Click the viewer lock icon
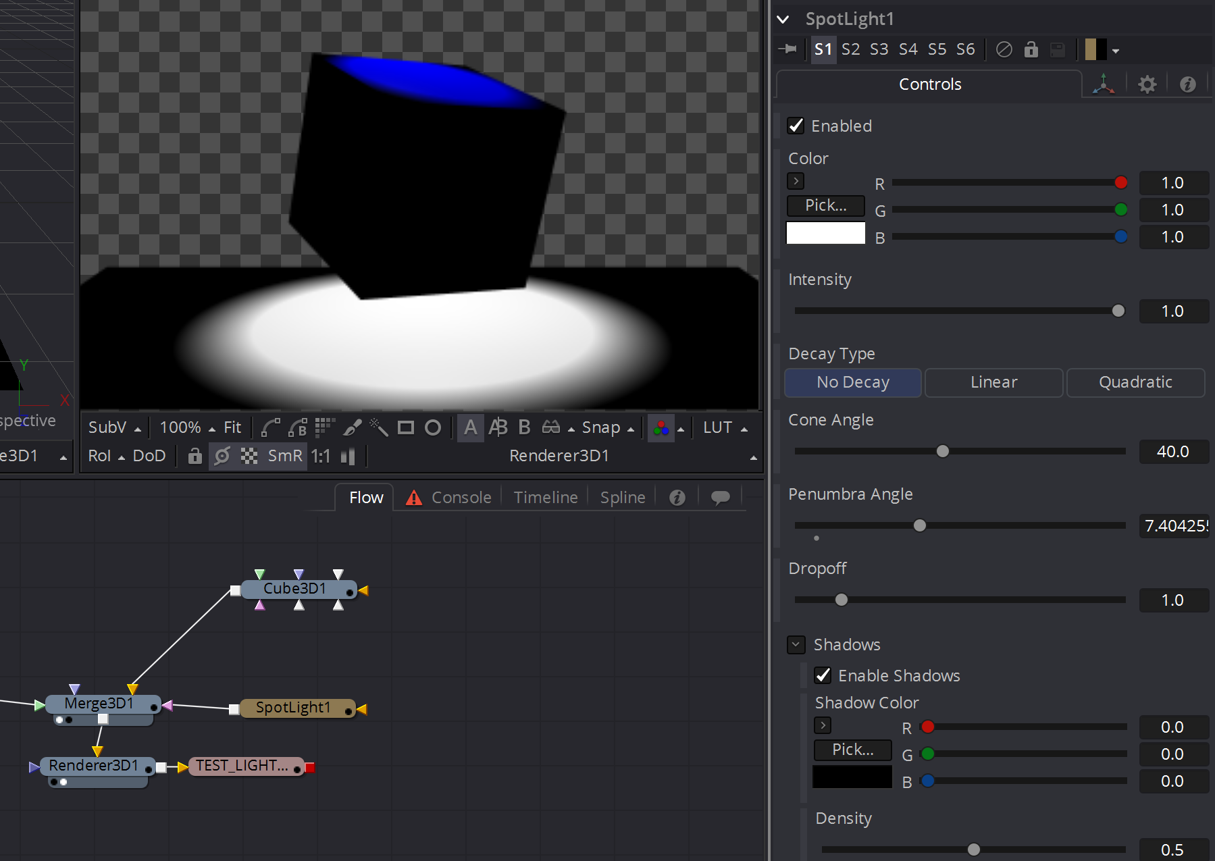 [x=195, y=456]
